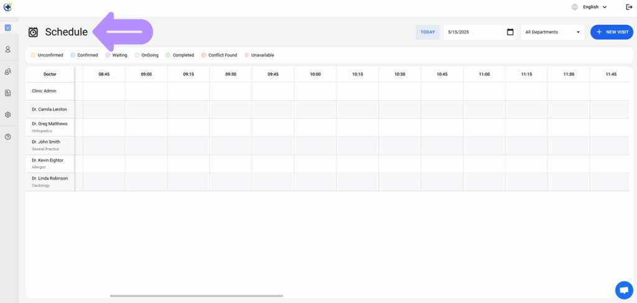
Task: Click the TODAY button
Action: [x=427, y=32]
